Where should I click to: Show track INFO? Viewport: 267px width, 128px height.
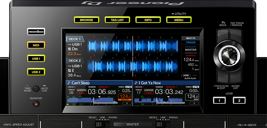[148, 20]
